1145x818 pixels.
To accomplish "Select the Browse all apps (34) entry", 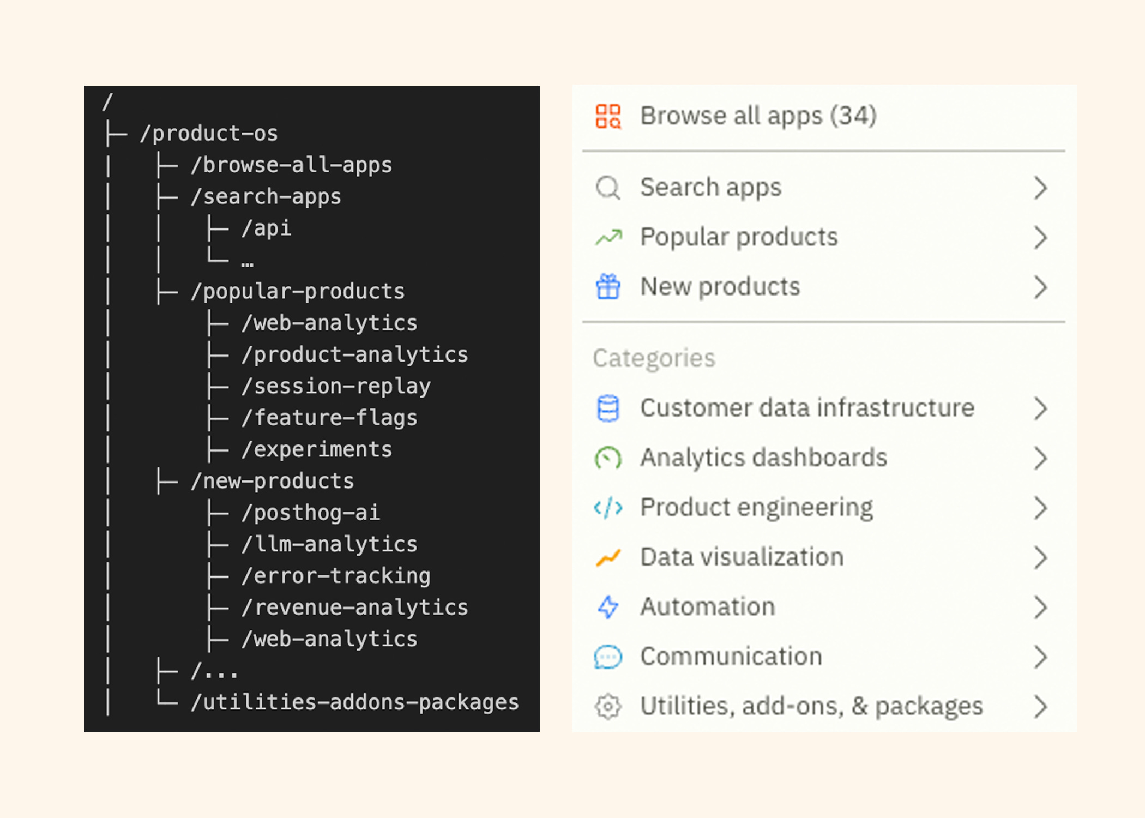I will click(758, 116).
